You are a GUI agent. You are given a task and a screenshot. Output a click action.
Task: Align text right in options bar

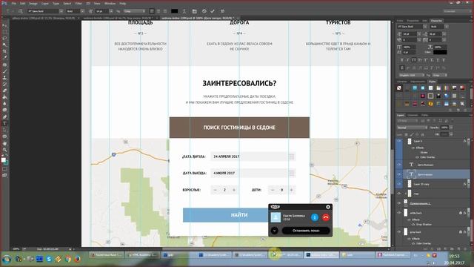click(x=165, y=11)
